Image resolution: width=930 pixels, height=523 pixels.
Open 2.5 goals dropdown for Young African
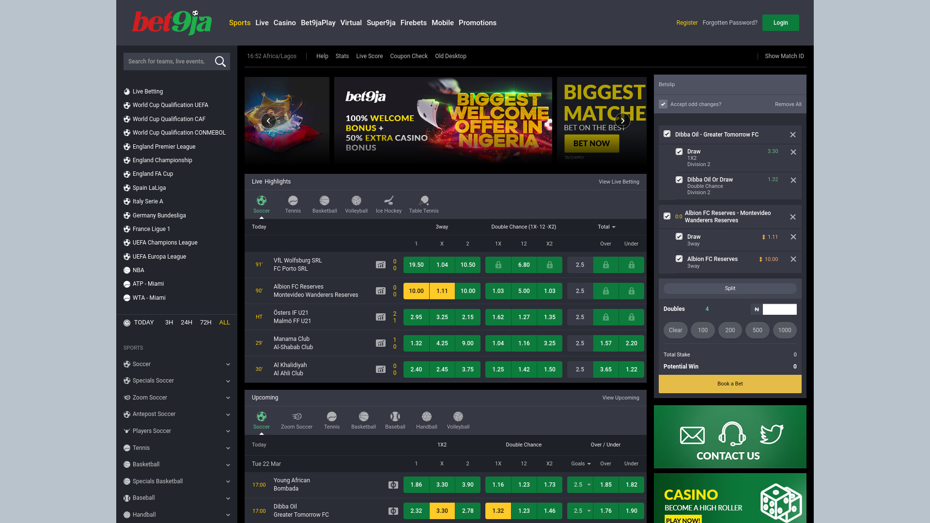click(x=580, y=485)
